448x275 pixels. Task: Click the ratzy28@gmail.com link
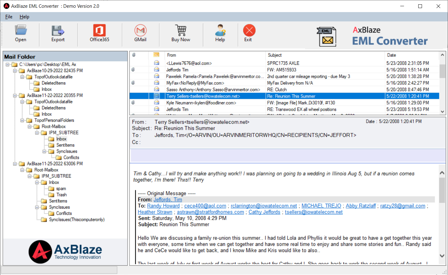(403, 206)
